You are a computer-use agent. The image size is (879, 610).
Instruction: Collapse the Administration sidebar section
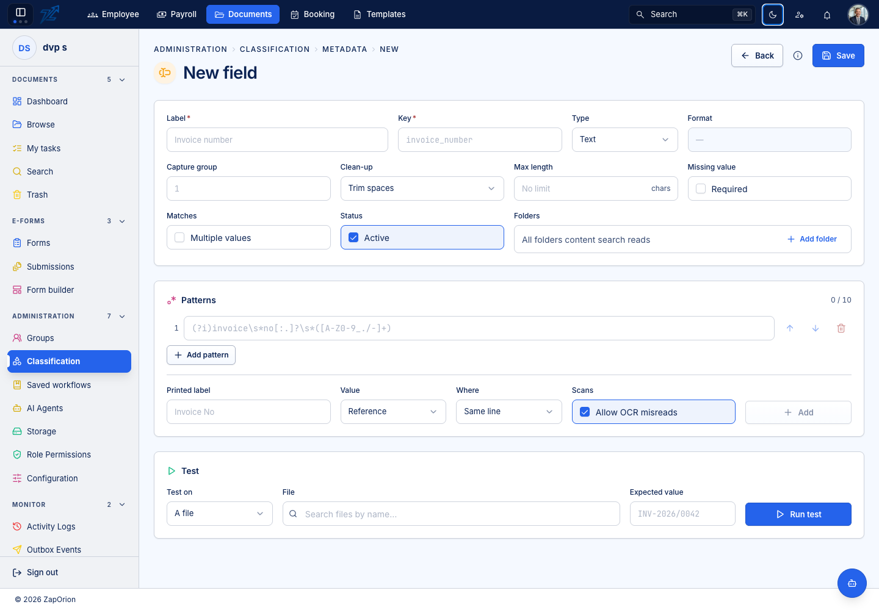122,316
